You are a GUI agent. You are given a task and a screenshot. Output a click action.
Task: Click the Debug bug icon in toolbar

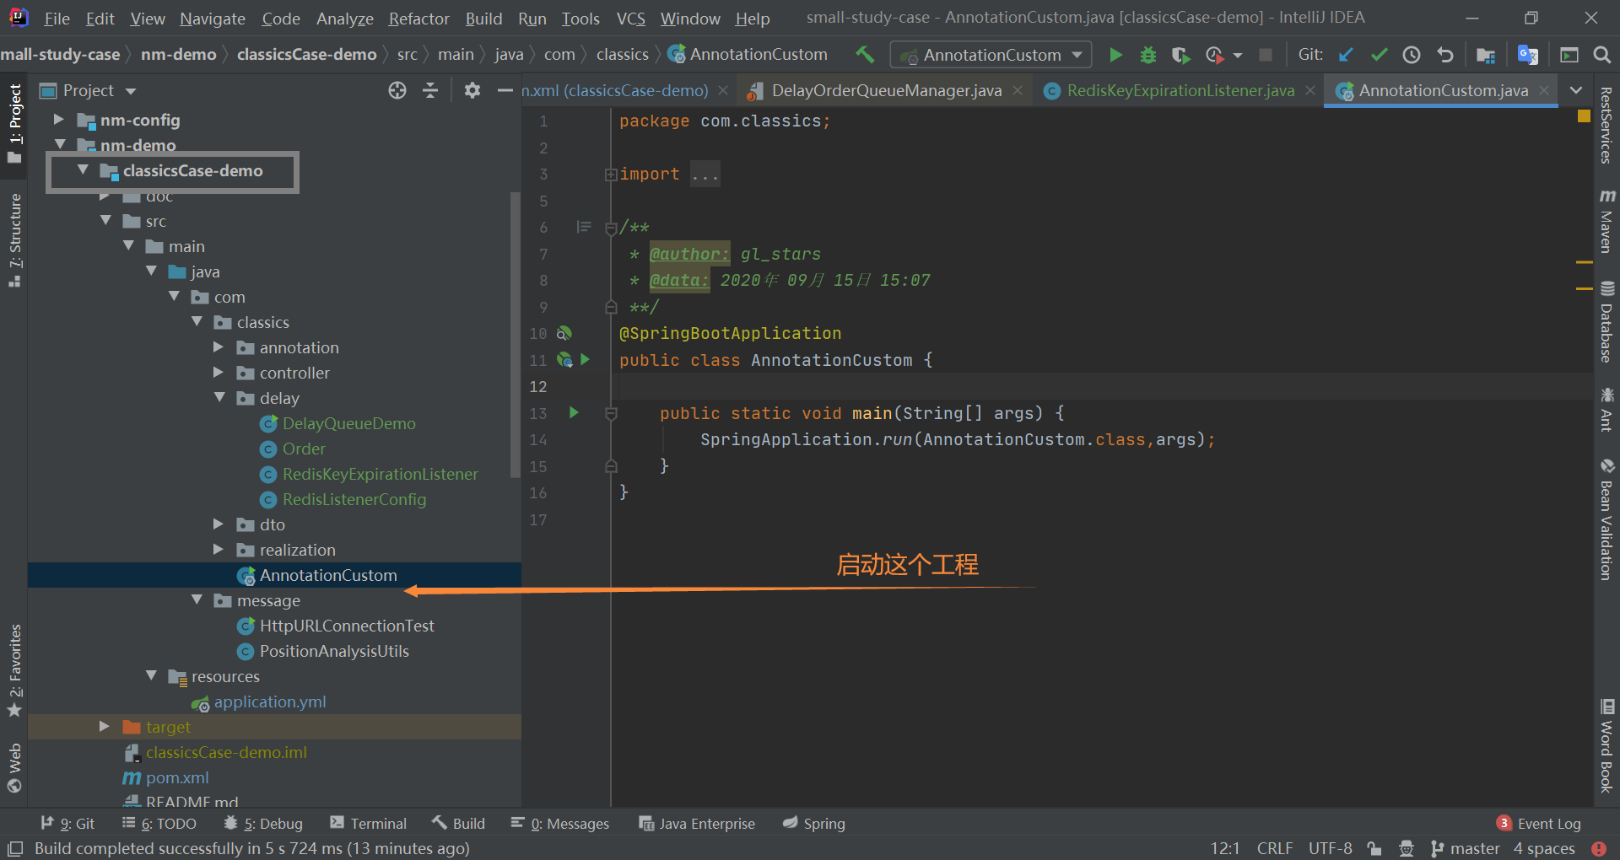tap(1147, 55)
